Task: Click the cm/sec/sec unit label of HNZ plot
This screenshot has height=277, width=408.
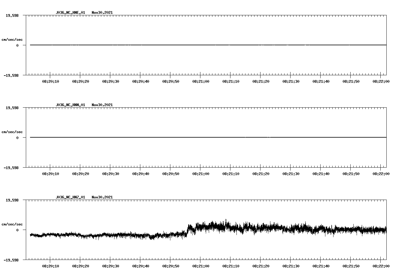Action: coord(12,224)
